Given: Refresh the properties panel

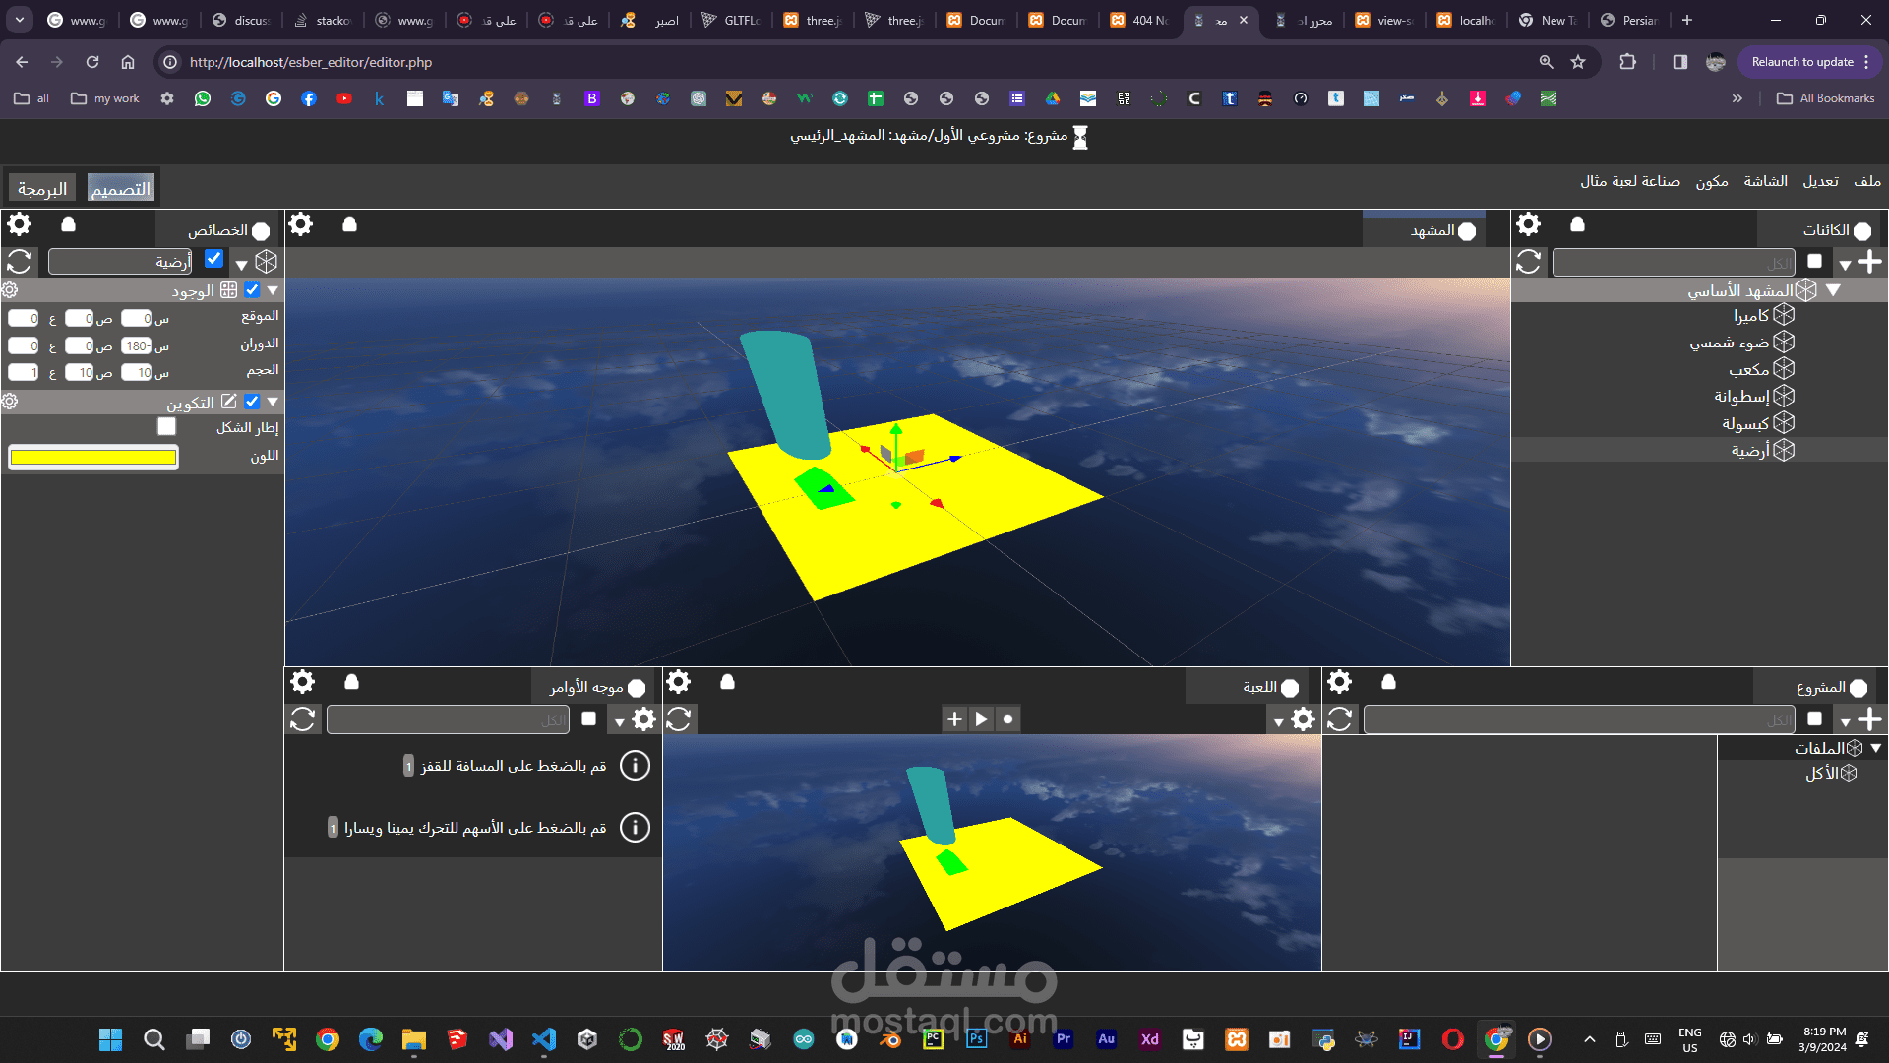Looking at the screenshot, I should coord(20,262).
